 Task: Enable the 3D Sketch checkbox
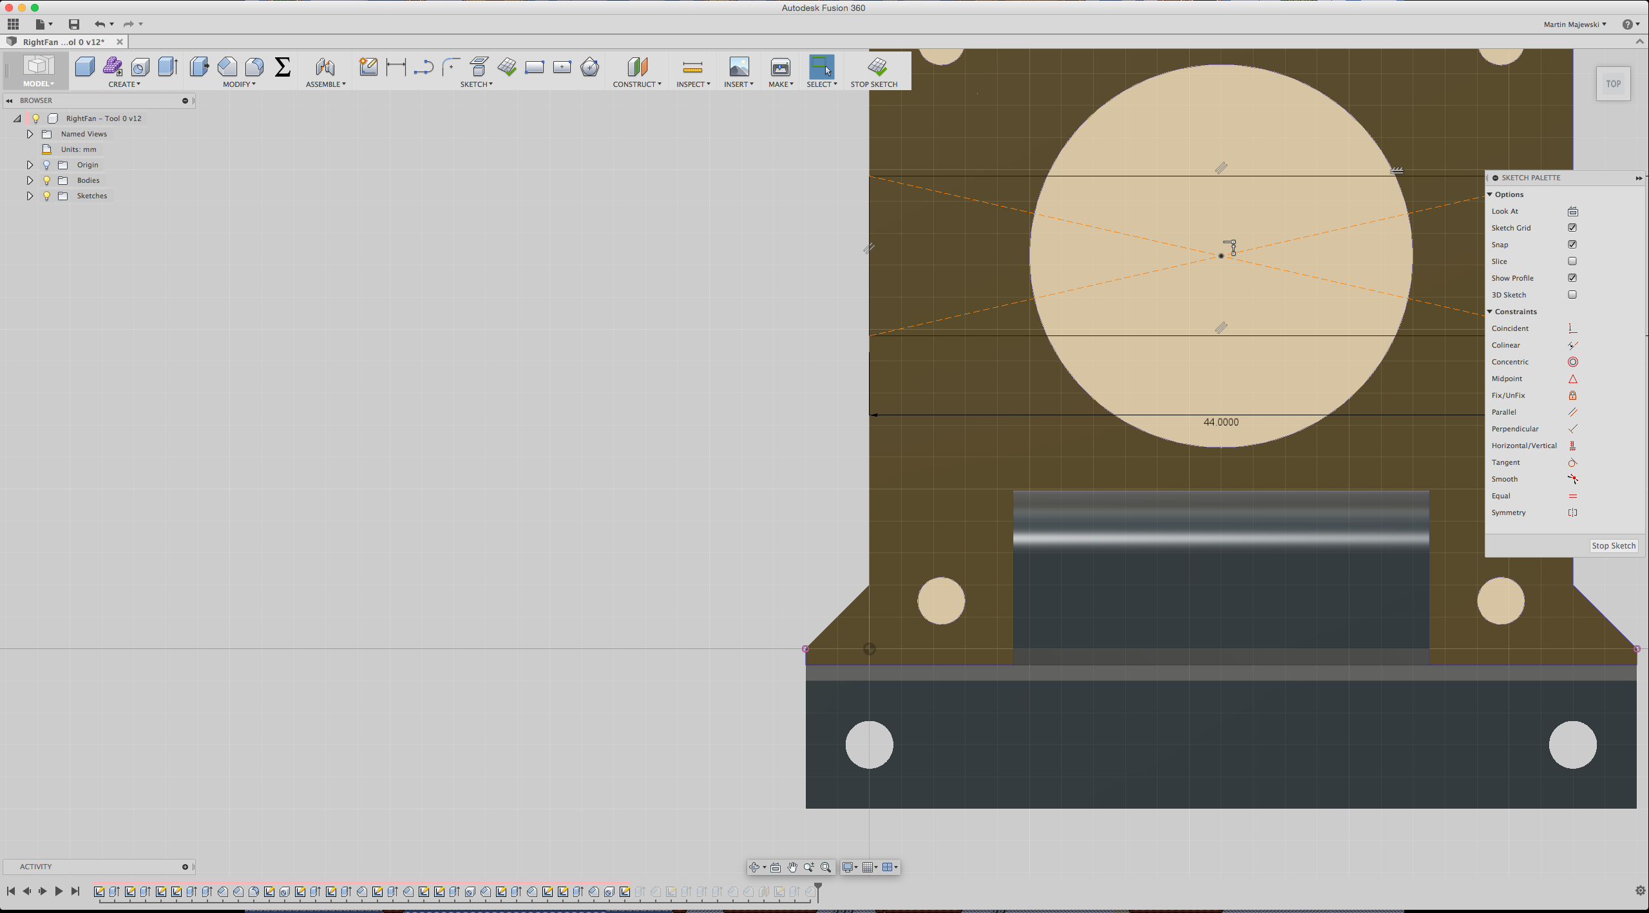[1572, 295]
